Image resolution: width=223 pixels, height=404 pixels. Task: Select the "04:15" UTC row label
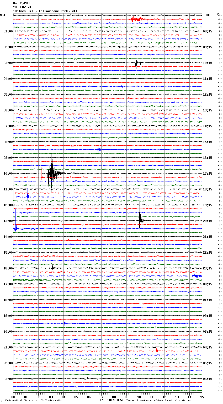coord(208,347)
